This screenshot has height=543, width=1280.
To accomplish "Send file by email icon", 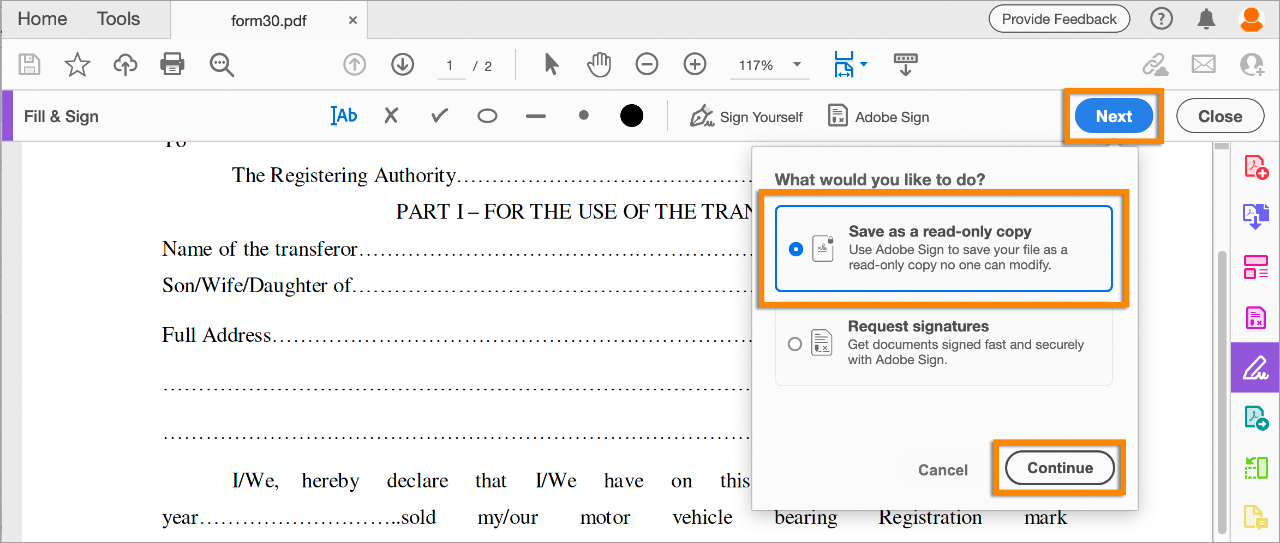I will pyautogui.click(x=1203, y=64).
